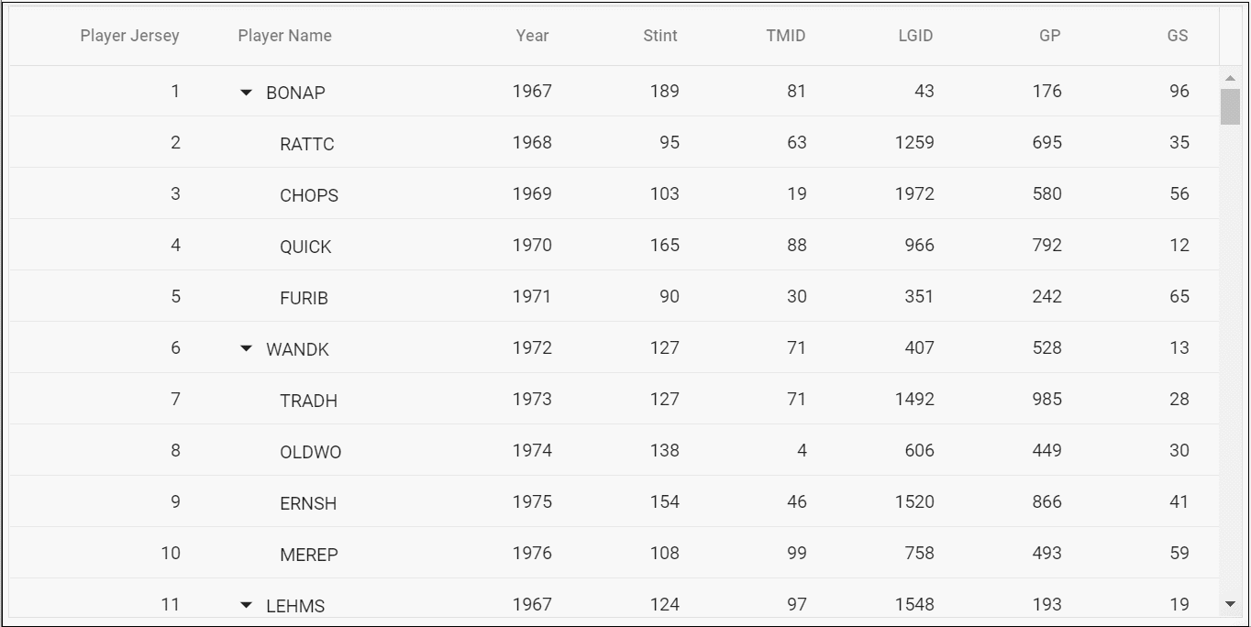Select the RATTC player name cell

coord(307,144)
